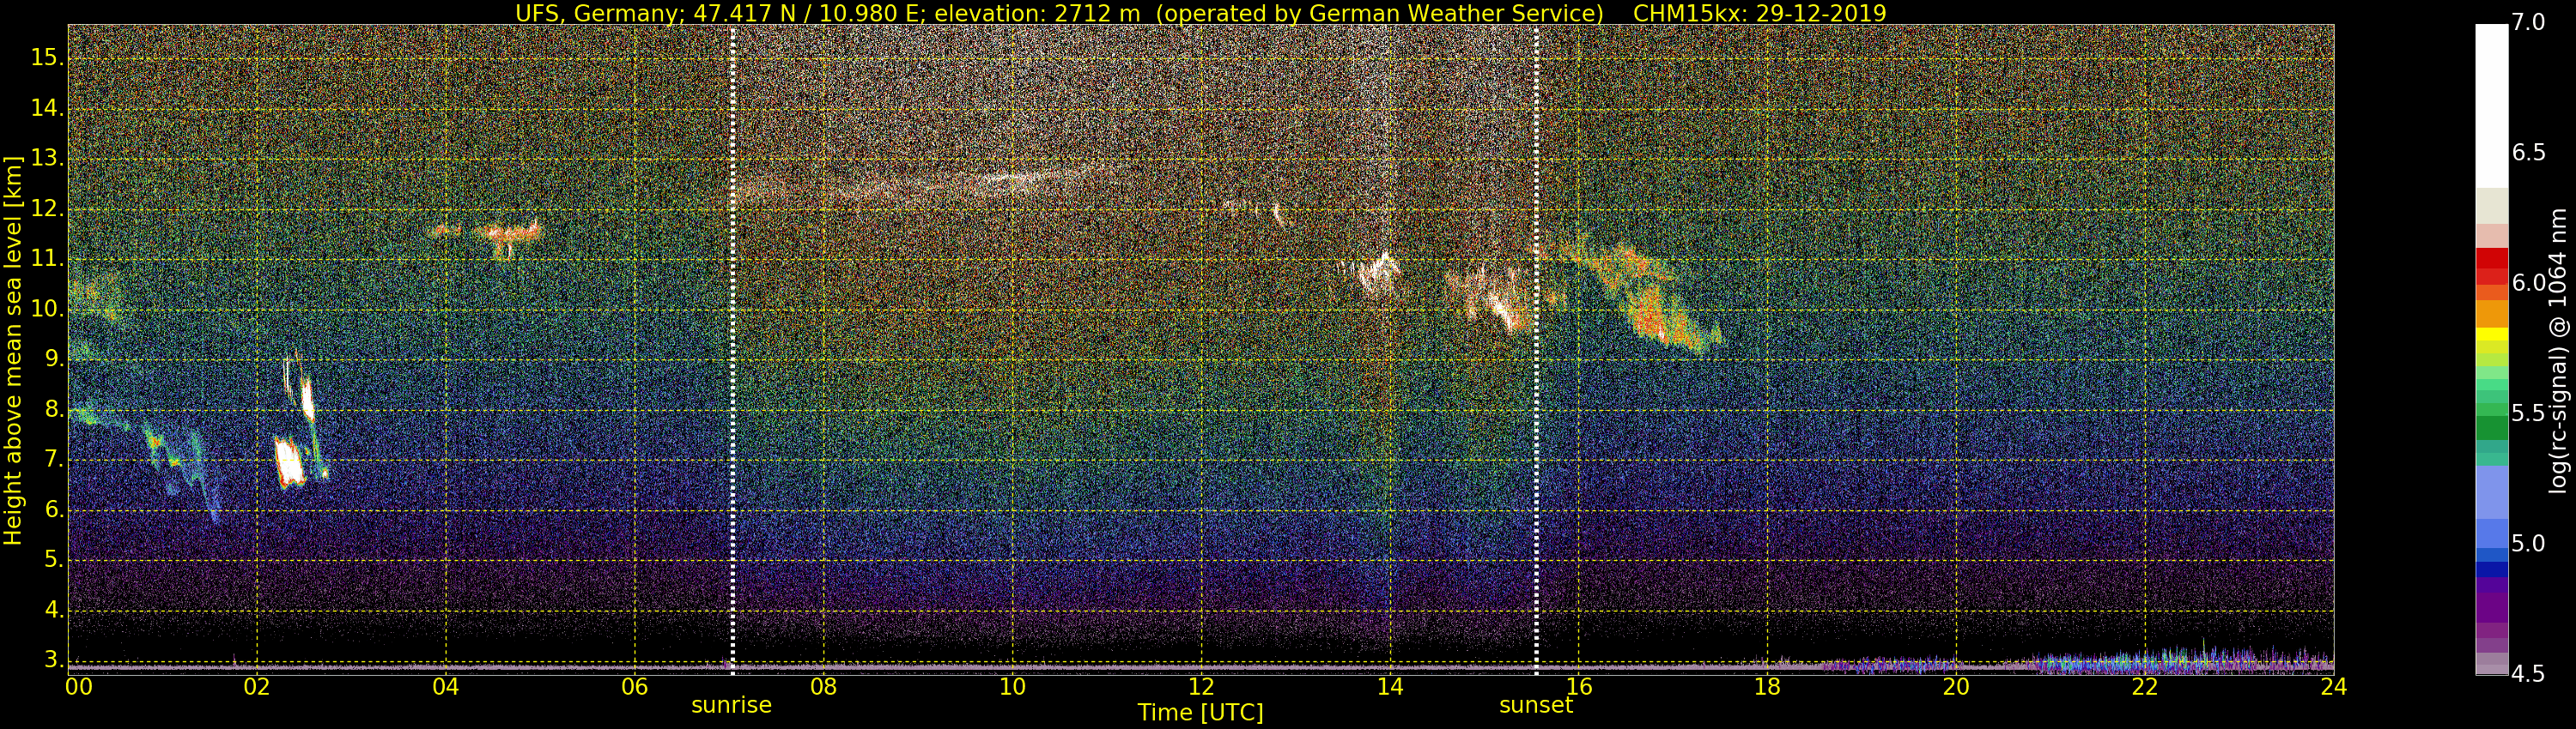
Task: Click the colorbar '6.0' value label
Action: point(2529,284)
